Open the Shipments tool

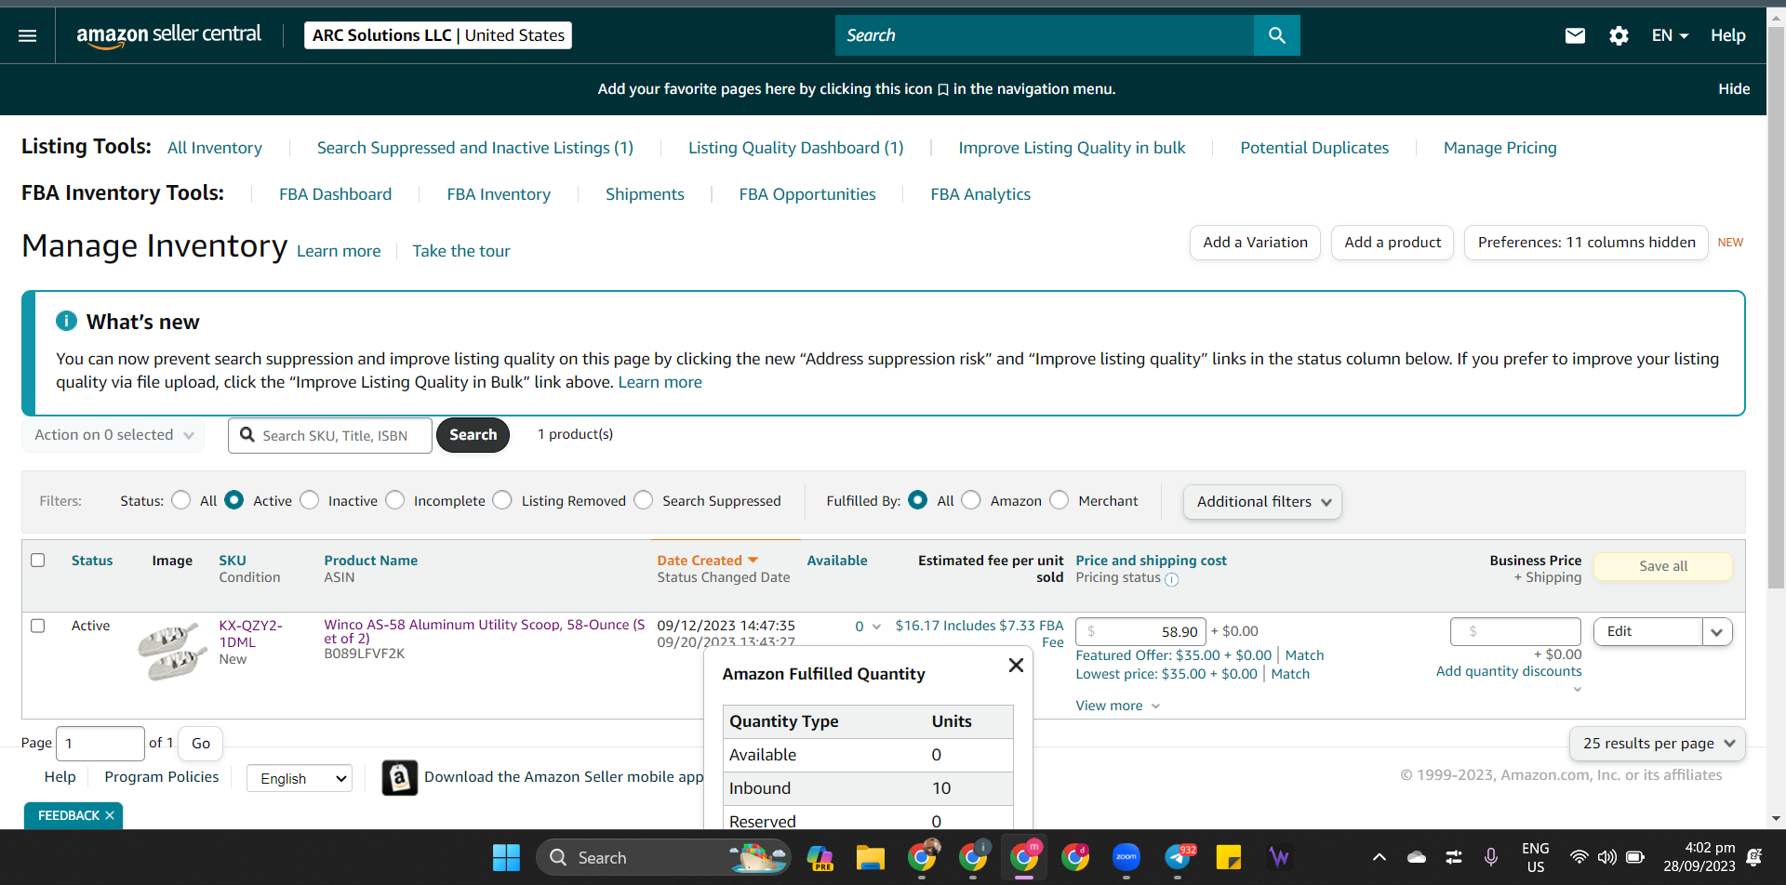coord(645,194)
